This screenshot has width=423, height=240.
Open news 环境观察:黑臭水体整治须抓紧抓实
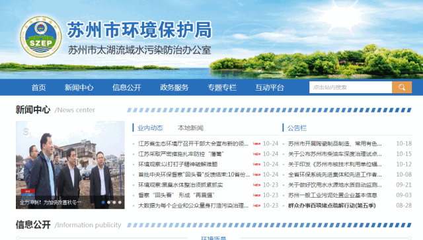(180, 185)
